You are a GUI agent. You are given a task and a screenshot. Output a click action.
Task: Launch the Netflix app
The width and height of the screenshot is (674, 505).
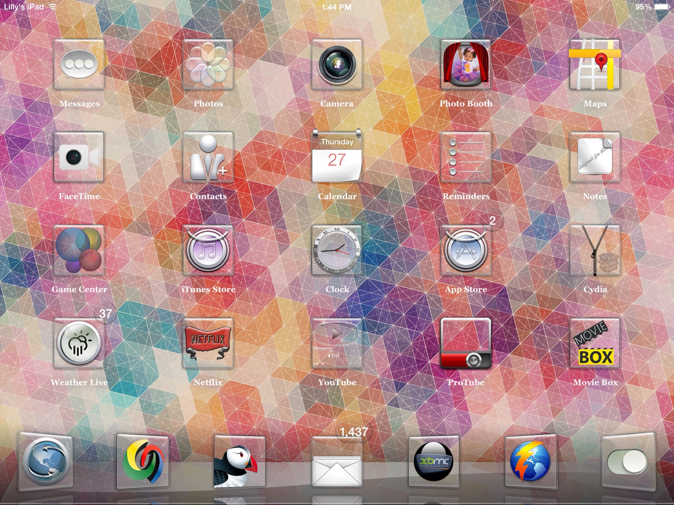[208, 343]
